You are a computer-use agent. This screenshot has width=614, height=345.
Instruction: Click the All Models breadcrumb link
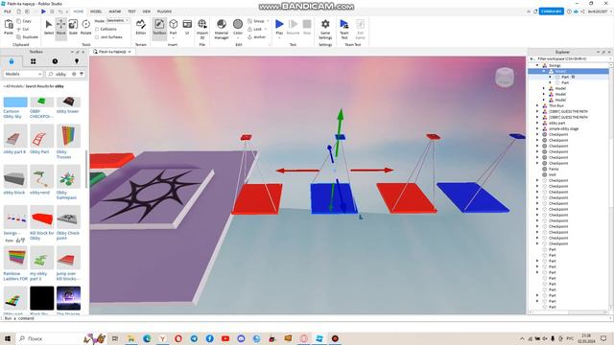pyautogui.click(x=14, y=86)
